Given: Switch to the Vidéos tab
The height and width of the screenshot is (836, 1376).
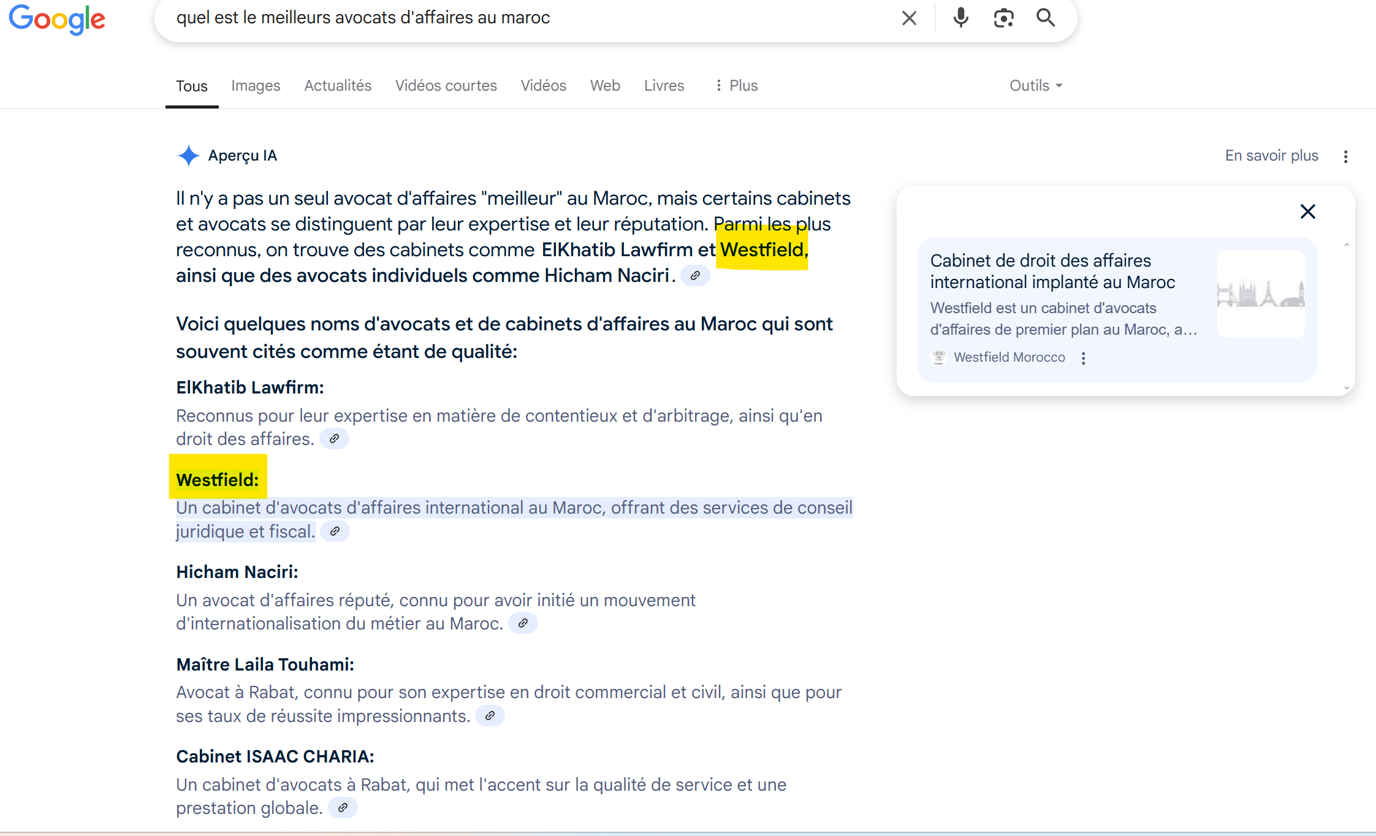Looking at the screenshot, I should coord(544,86).
